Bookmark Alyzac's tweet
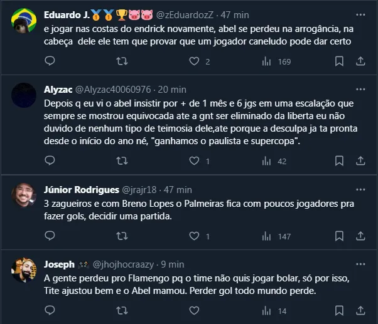This screenshot has width=378, height=324. pos(339,161)
